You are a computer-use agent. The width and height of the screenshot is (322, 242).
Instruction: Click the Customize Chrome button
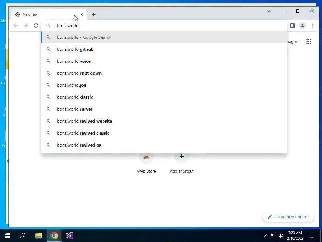[x=288, y=217]
